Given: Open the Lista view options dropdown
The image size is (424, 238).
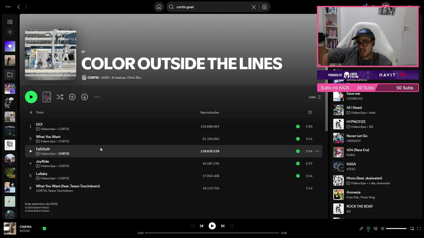Looking at the screenshot, I should [315, 97].
